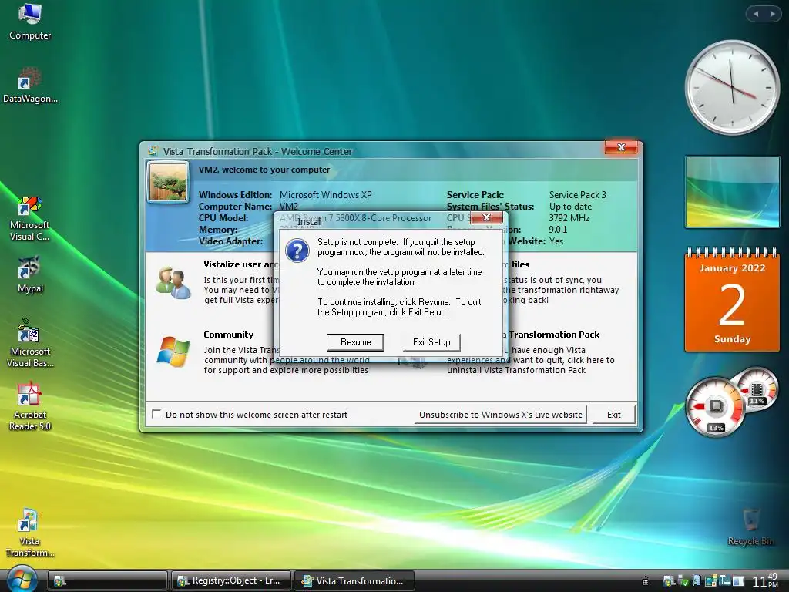Click the 'Up to date' status text
The height and width of the screenshot is (592, 789).
[x=570, y=207]
